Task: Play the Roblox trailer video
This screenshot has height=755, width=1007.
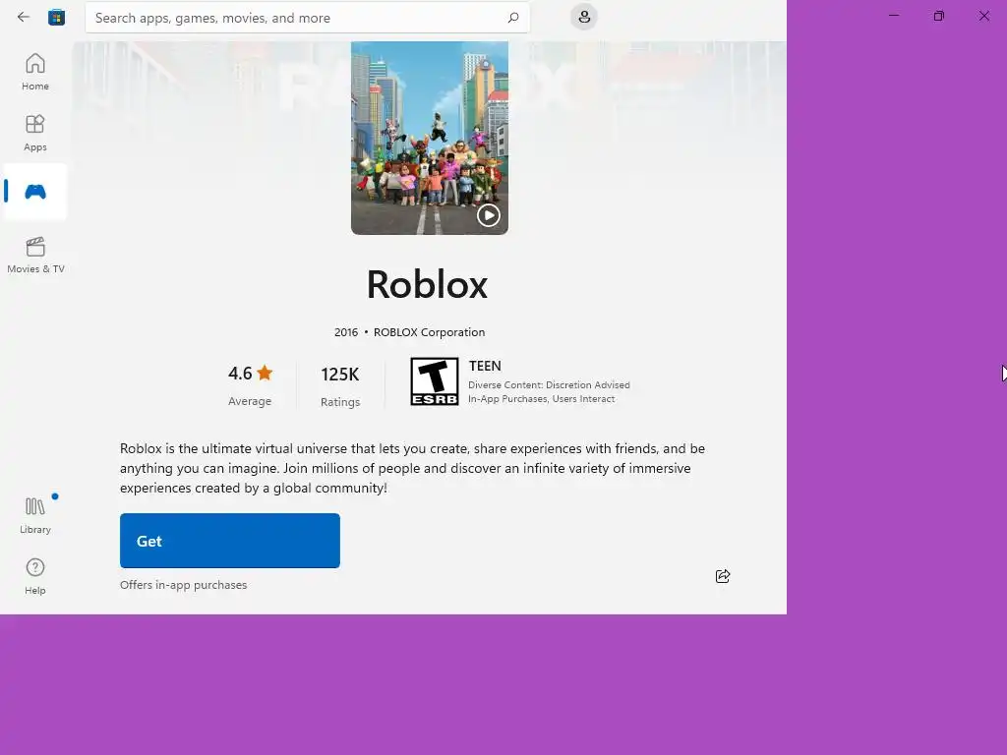Action: click(488, 215)
